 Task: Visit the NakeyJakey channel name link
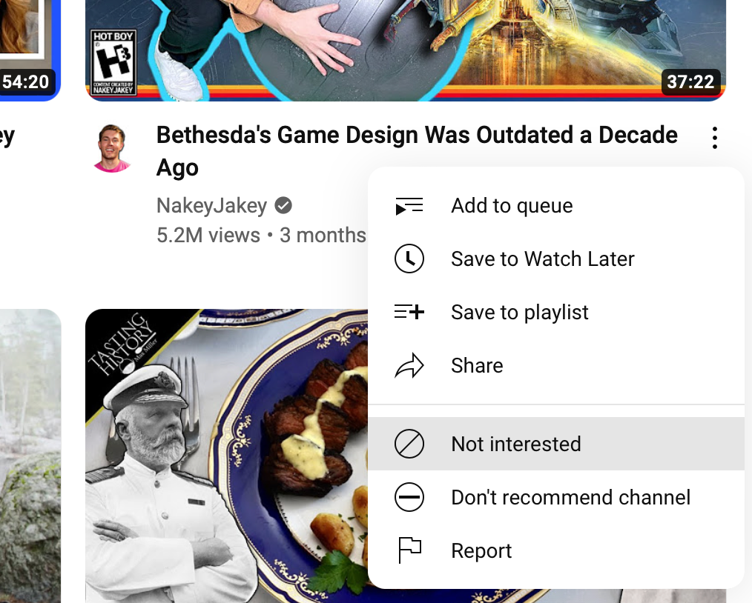[x=211, y=205]
